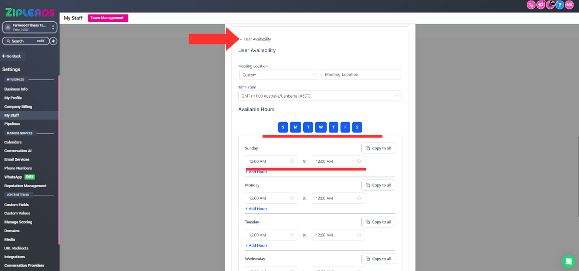Open Company Billing settings
Screen dimensions: 579x271
coord(18,106)
